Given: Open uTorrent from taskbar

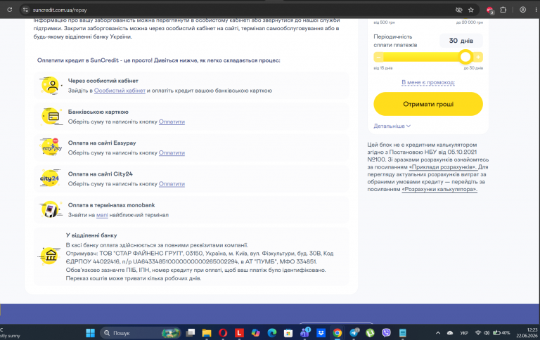Looking at the screenshot, I should tap(370, 333).
